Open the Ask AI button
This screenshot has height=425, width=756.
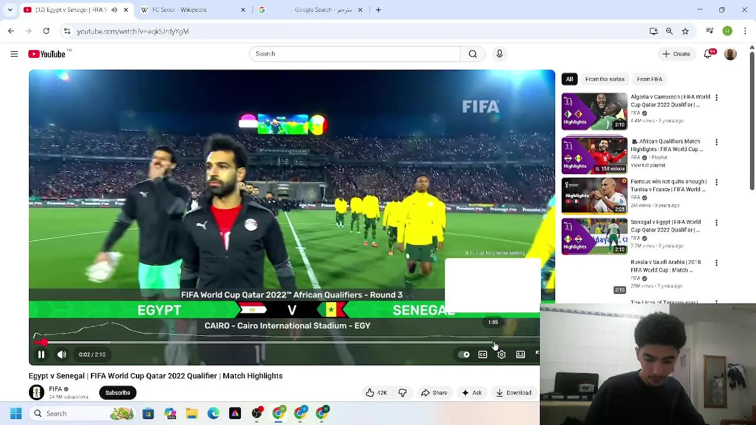point(472,393)
